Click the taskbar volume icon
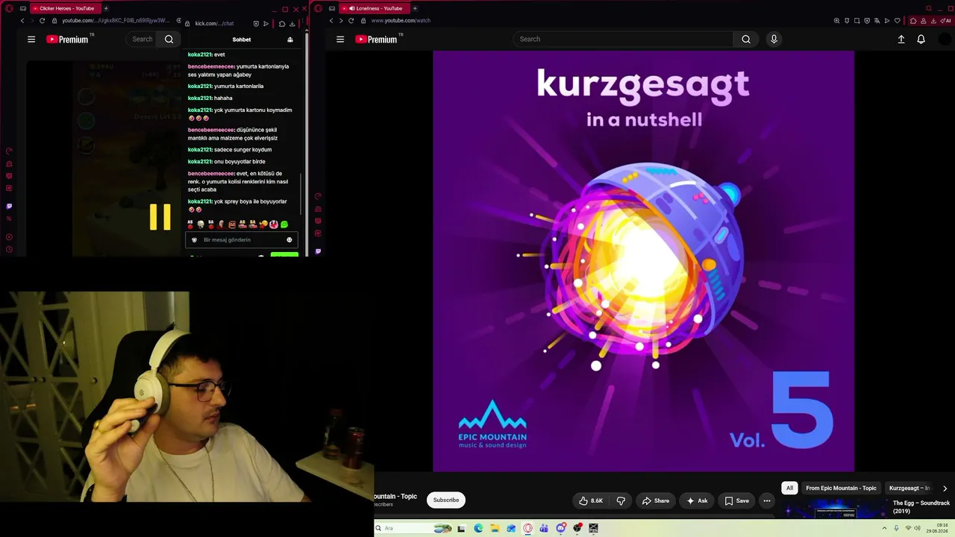This screenshot has height=537, width=955. coord(918,528)
